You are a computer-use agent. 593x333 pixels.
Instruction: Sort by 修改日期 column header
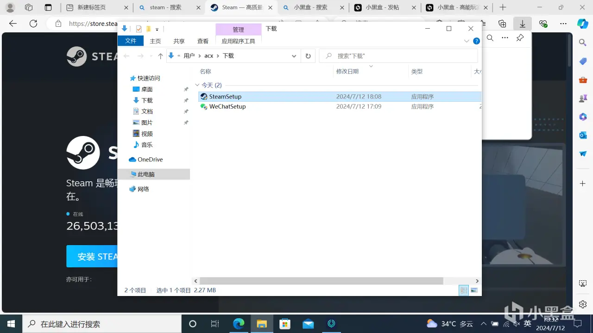click(x=347, y=72)
